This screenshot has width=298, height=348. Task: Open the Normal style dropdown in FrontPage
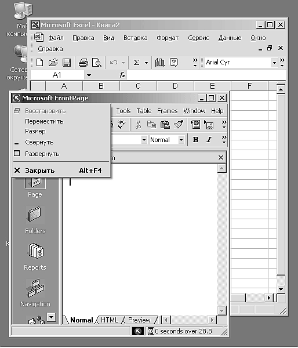pos(181,140)
